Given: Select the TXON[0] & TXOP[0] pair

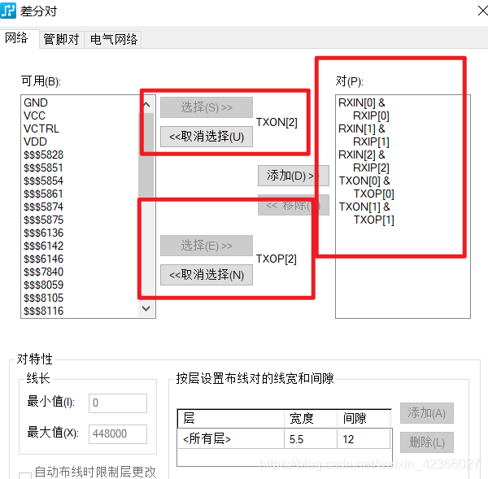Looking at the screenshot, I should point(366,187).
